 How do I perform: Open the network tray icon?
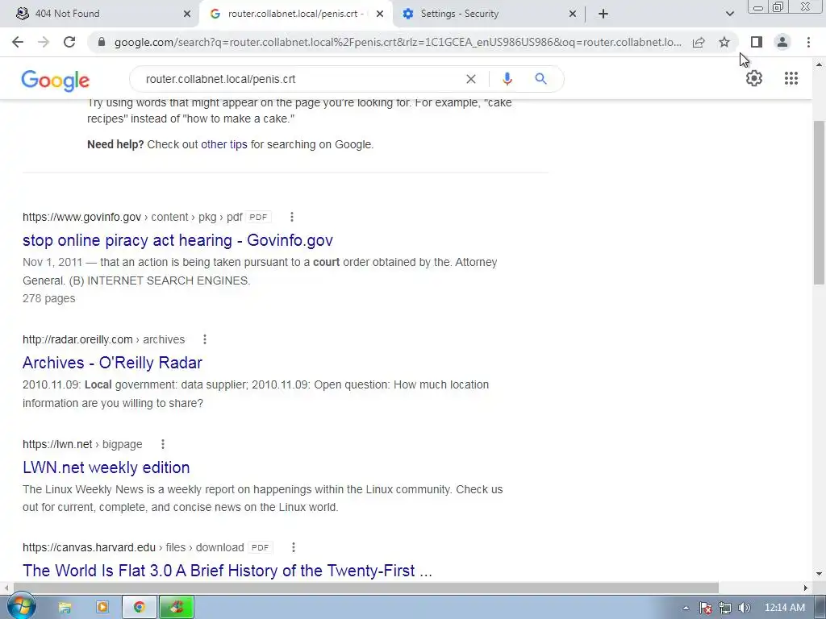pos(725,608)
